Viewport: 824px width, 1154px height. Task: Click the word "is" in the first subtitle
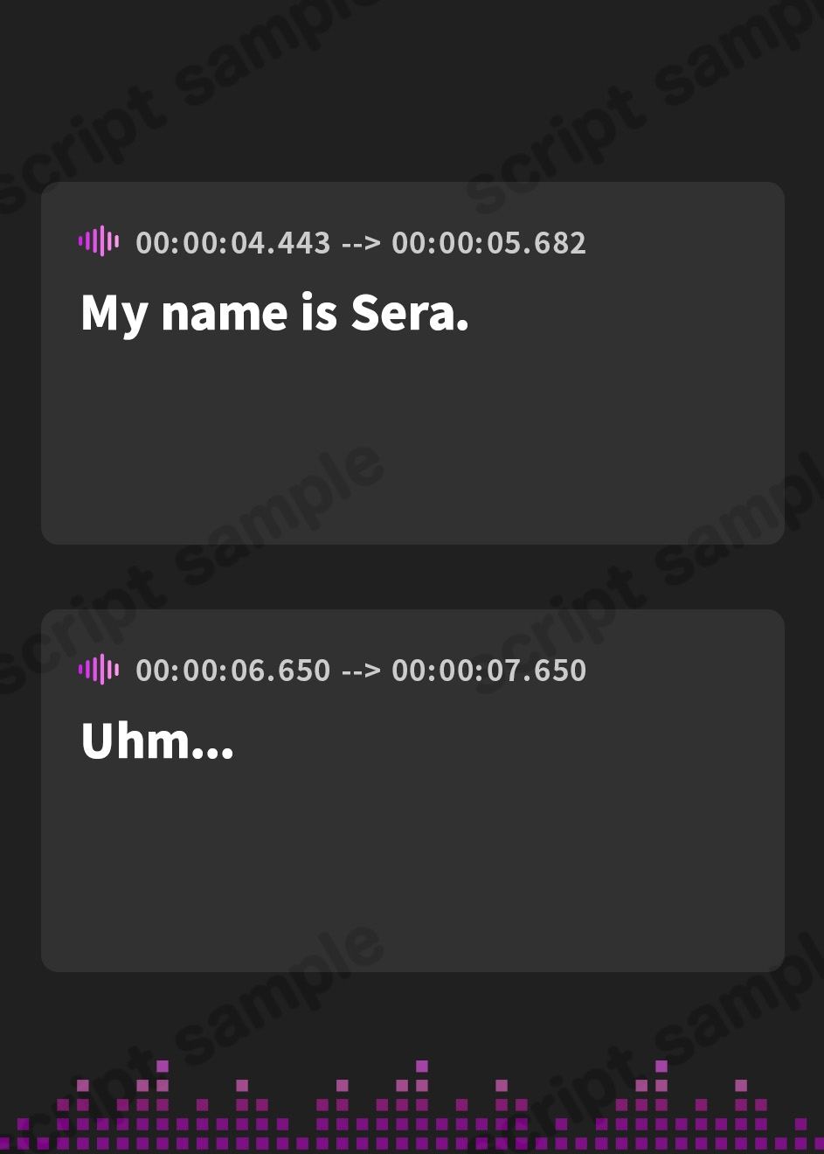click(319, 314)
